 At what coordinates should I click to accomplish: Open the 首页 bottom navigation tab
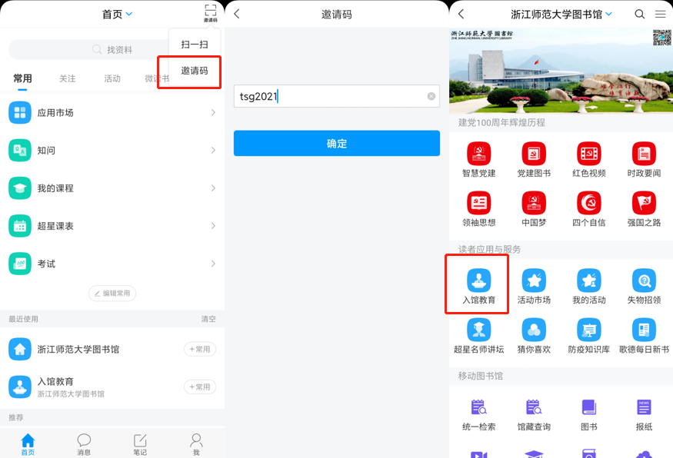pos(28,444)
